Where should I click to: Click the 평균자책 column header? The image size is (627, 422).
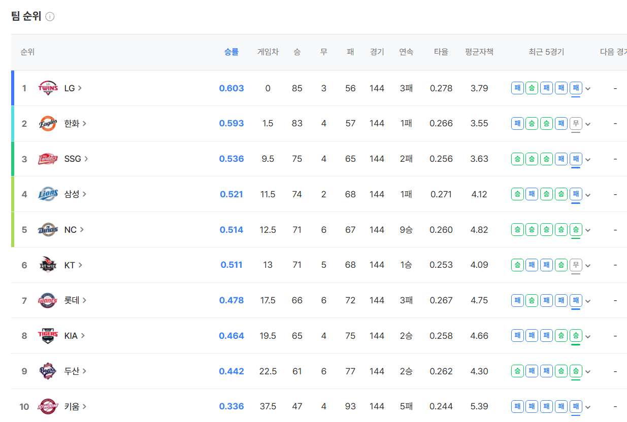click(479, 52)
